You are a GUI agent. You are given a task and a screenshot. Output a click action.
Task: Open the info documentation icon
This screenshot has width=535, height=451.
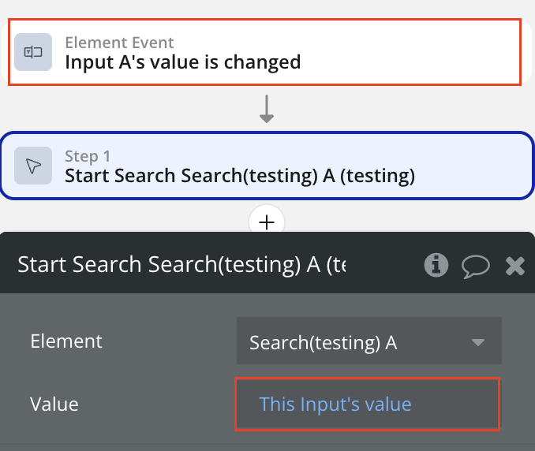436,265
